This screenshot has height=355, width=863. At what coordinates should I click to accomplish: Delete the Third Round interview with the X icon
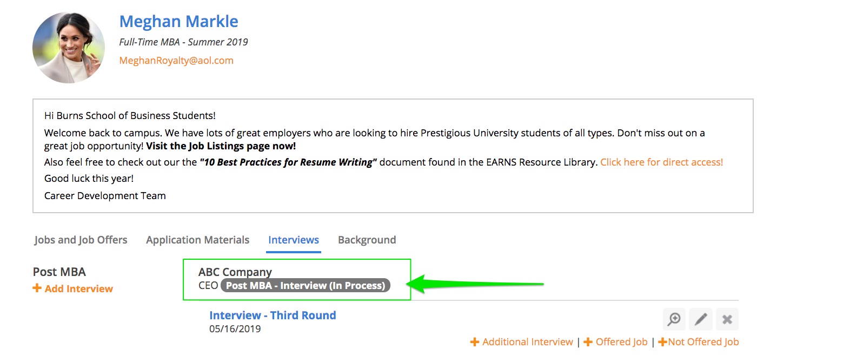(727, 319)
